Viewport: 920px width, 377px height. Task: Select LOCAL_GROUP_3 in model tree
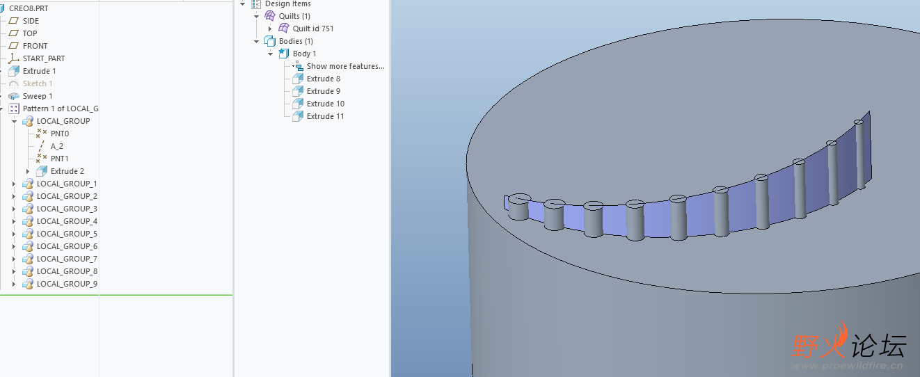(67, 209)
